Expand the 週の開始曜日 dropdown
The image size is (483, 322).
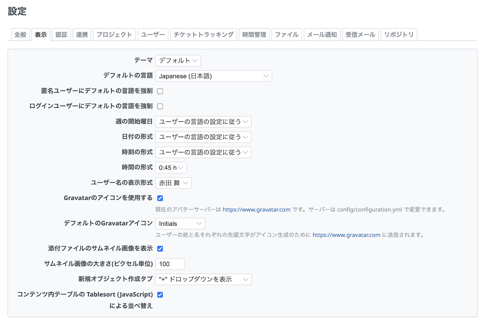203,122
